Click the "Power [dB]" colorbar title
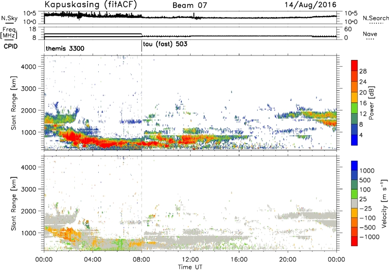Screen dimensions: 389x270 371,103
